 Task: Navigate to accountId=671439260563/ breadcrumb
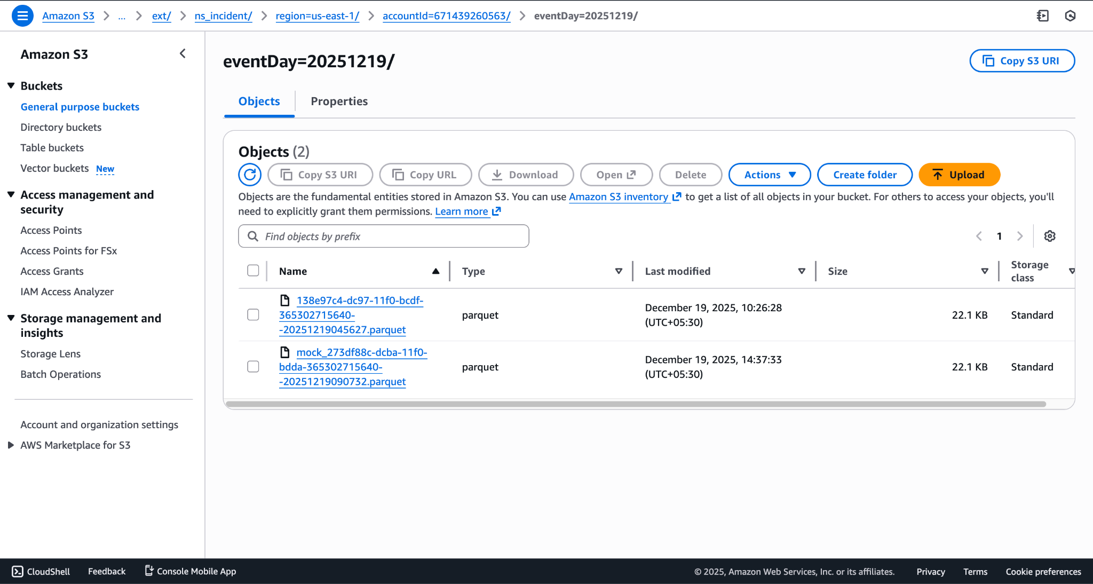(x=446, y=15)
